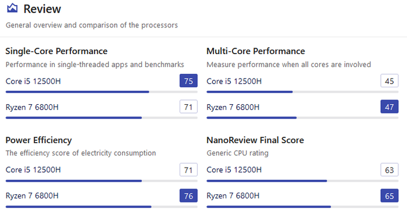
Task: Click Ryzen 7 6800H single-core score 71
Action: [x=188, y=106]
